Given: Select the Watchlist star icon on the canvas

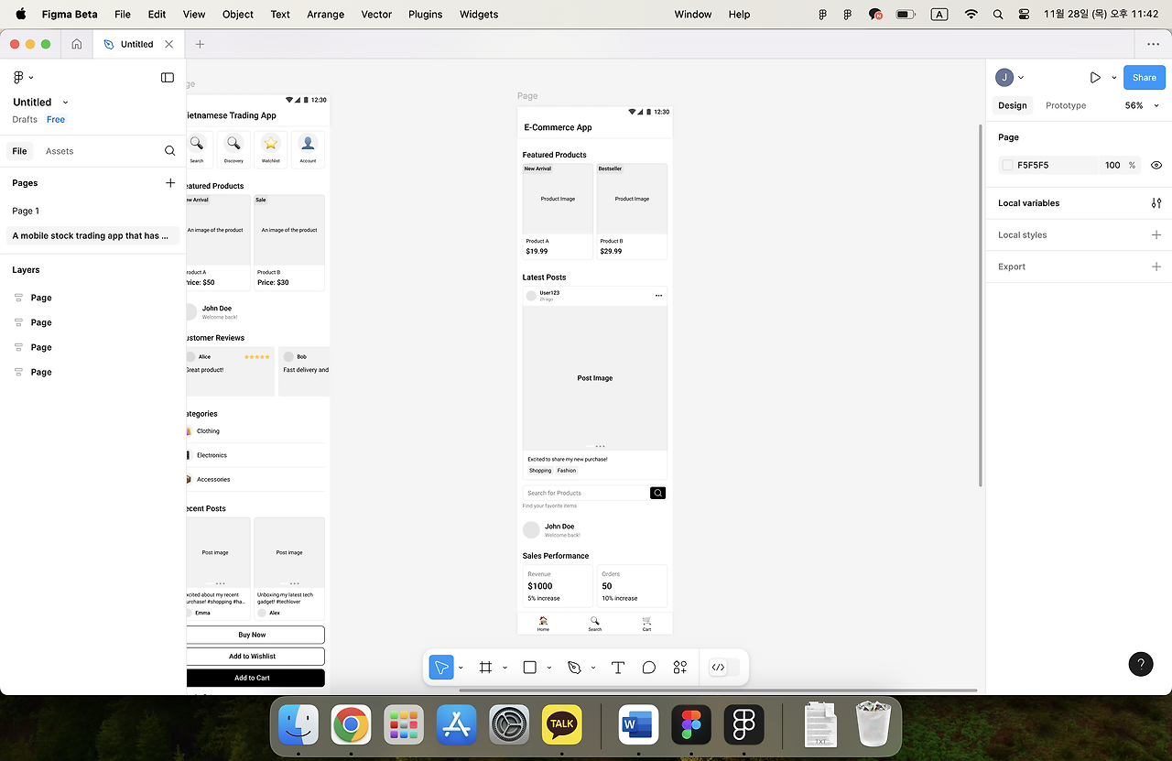Looking at the screenshot, I should pos(270,144).
